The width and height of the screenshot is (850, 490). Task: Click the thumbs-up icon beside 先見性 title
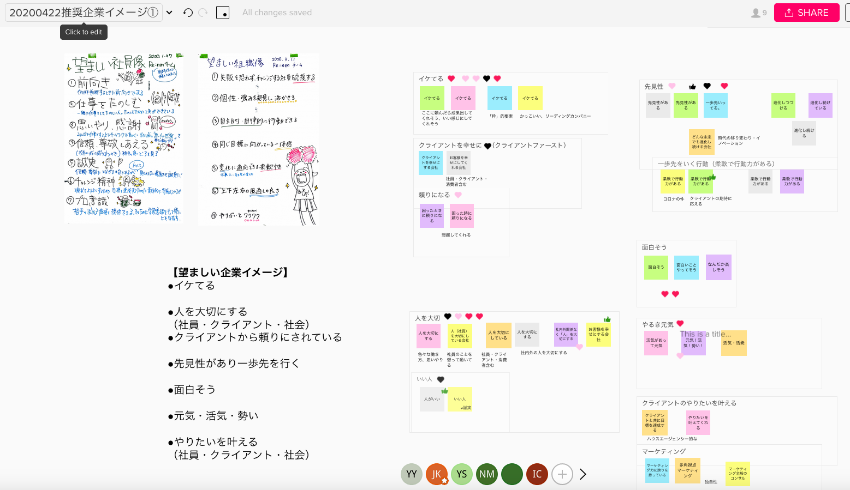click(692, 86)
